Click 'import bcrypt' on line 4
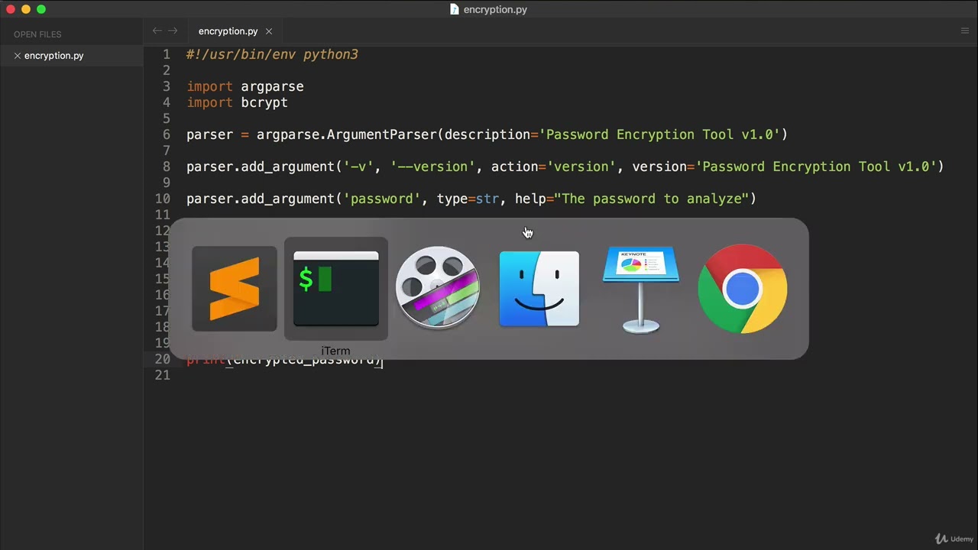The width and height of the screenshot is (978, 550). click(x=237, y=102)
